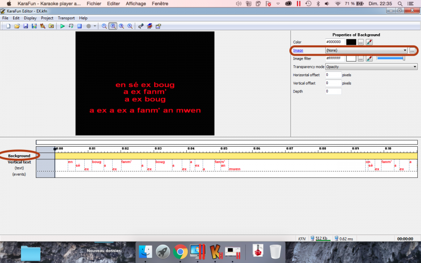The height and width of the screenshot is (263, 421).
Task: Open the Edit menu in KaraFun Editor
Action: [x=16, y=18]
